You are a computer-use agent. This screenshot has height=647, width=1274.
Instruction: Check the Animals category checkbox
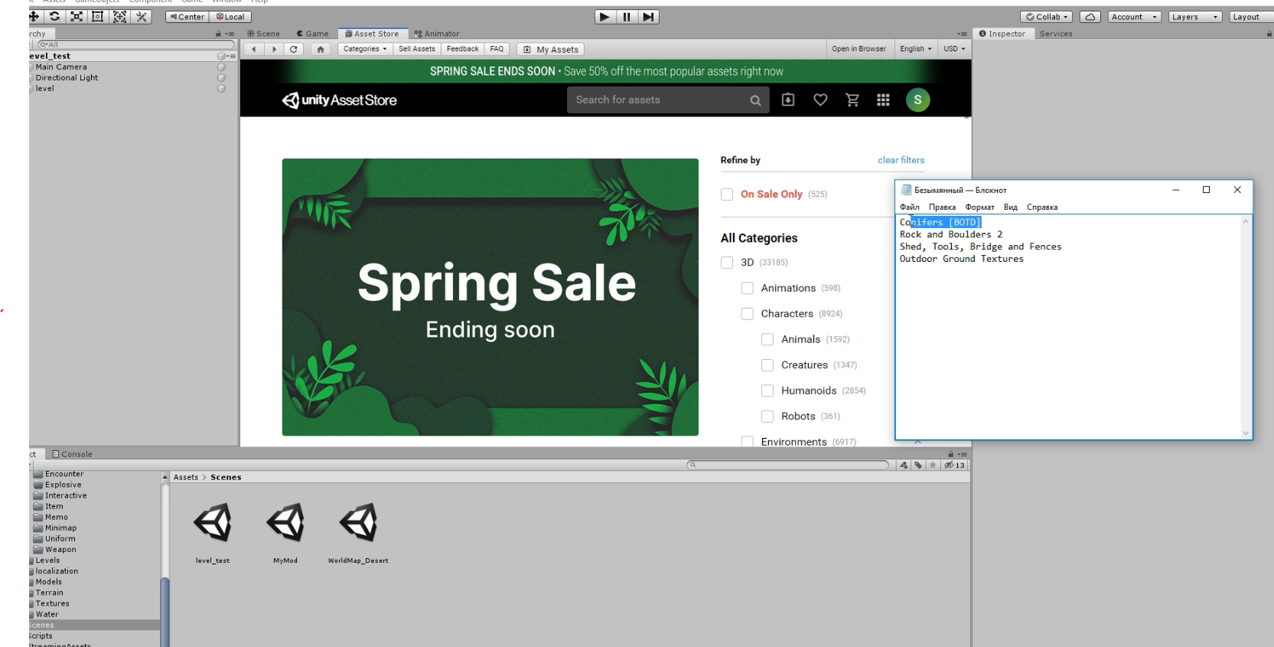tap(767, 339)
